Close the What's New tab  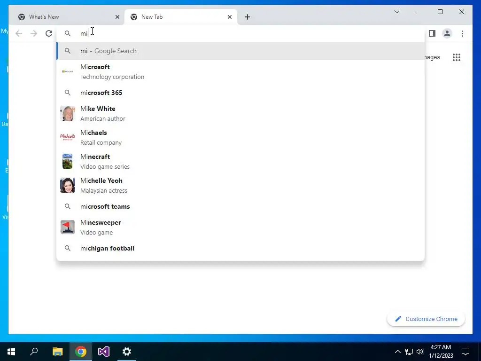tap(117, 17)
